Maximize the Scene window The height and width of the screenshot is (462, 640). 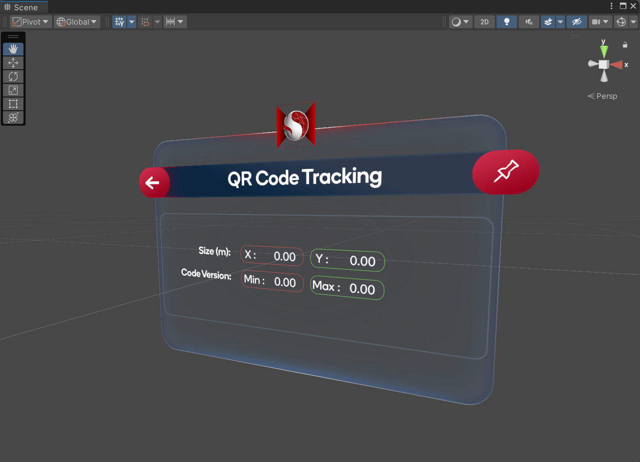pyautogui.click(x=623, y=6)
